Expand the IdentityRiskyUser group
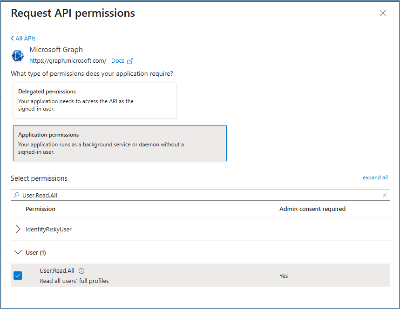The width and height of the screenshot is (400, 309). 18,229
